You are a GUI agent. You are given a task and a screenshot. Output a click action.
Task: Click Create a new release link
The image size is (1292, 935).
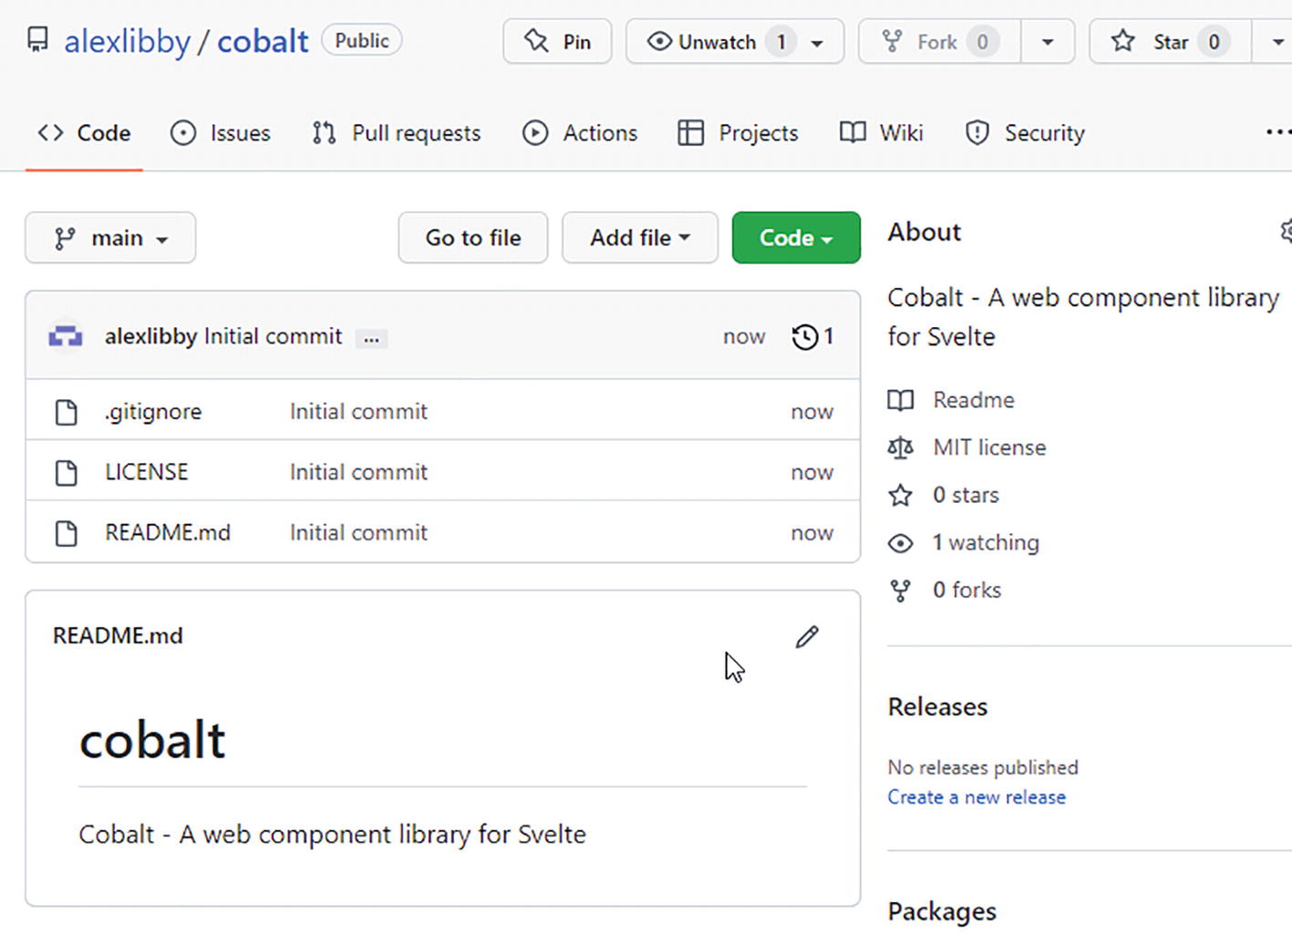coord(976,797)
